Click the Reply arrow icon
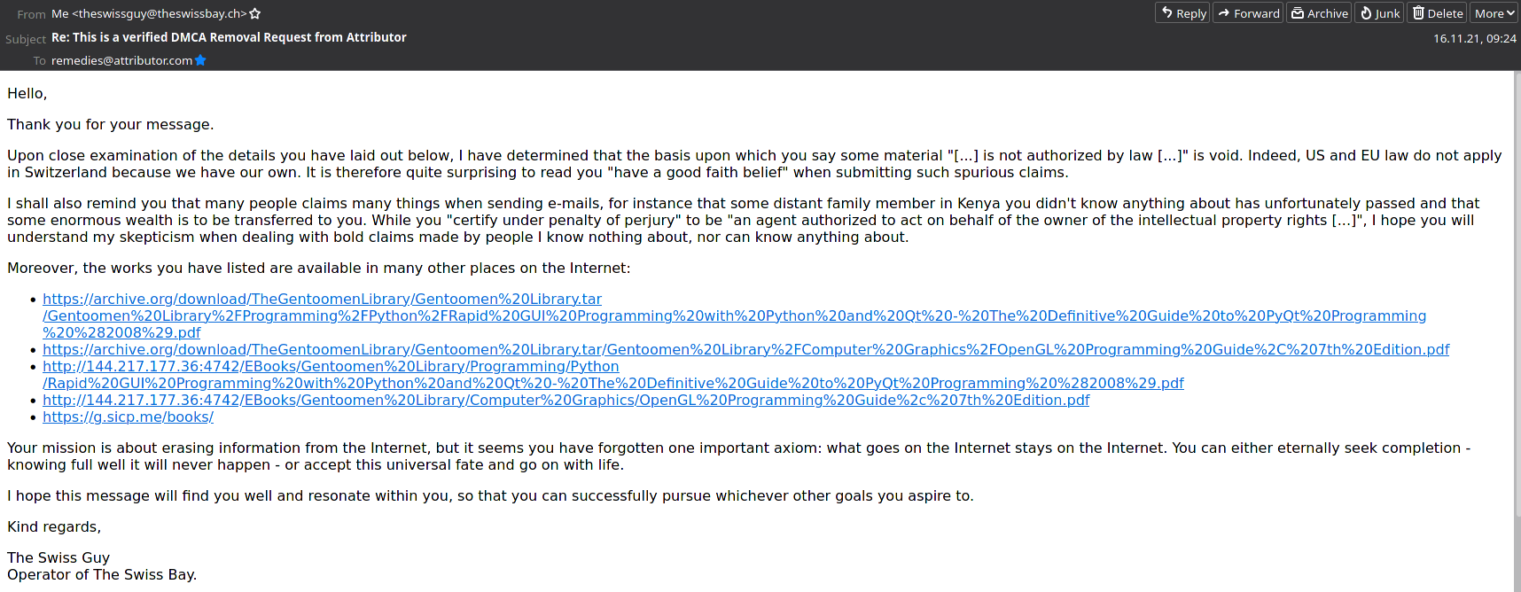The height and width of the screenshot is (592, 1521). [1167, 13]
